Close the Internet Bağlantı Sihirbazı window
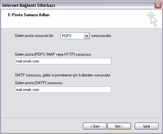This screenshot has width=163, height=134. pos(158,5)
